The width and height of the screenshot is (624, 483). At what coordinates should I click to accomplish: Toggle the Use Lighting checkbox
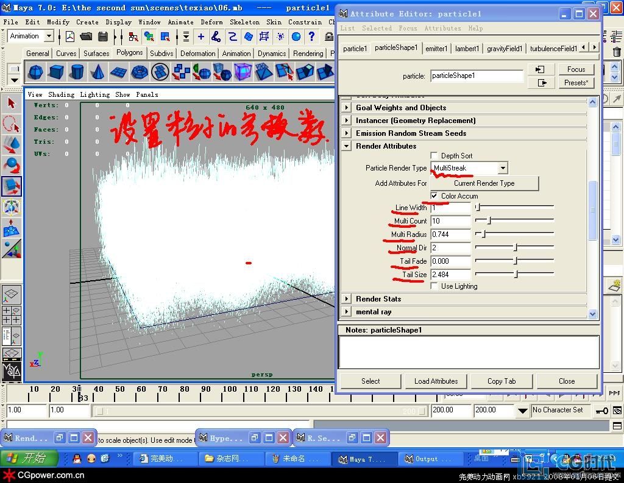[x=434, y=286]
